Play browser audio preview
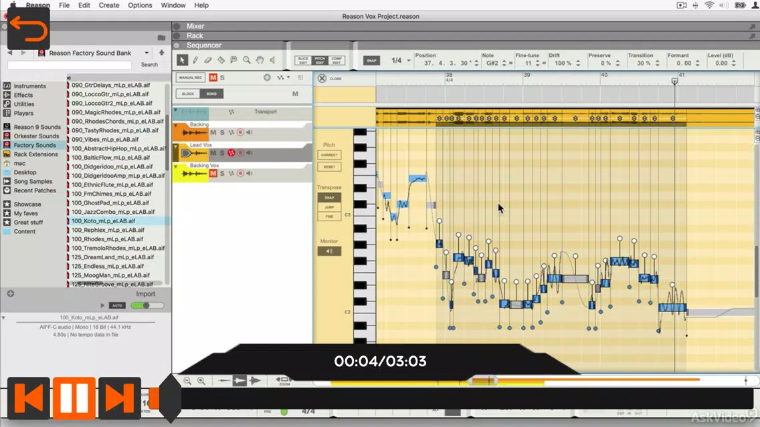The image size is (760, 427). tap(102, 305)
